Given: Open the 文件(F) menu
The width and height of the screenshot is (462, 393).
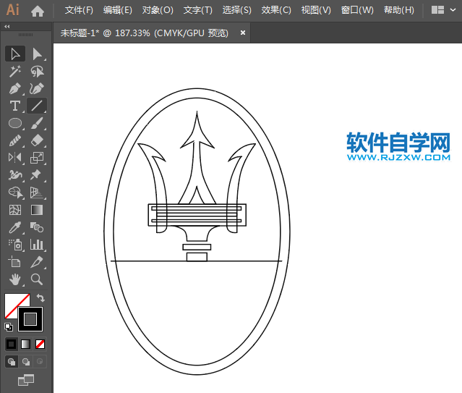Looking at the screenshot, I should tap(79, 10).
